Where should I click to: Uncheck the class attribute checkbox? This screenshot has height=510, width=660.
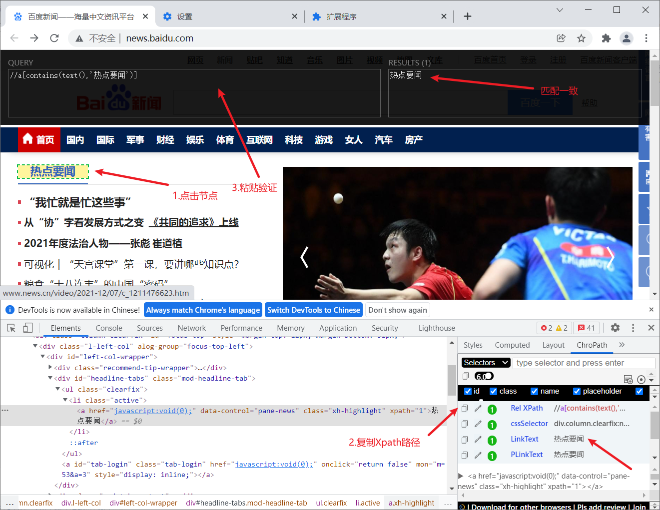pyautogui.click(x=494, y=391)
